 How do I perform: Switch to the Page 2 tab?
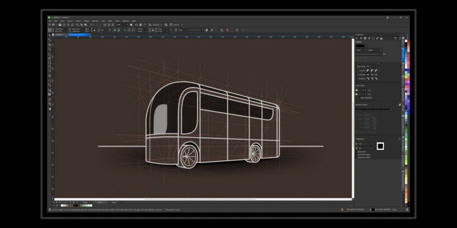pyautogui.click(x=100, y=202)
